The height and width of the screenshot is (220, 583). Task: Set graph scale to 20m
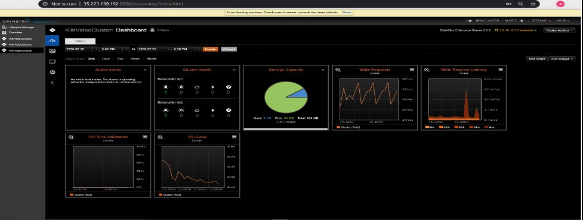(91, 58)
